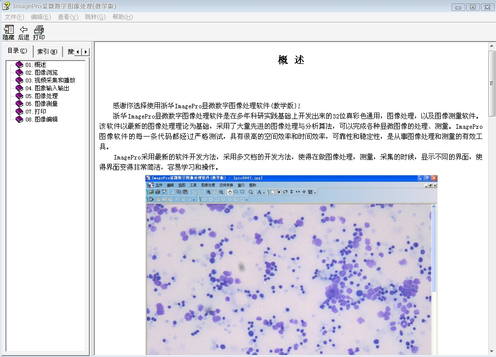Click the left tab-scroll arrow
Screen dimensions: 496x357
pyautogui.click(x=78, y=52)
